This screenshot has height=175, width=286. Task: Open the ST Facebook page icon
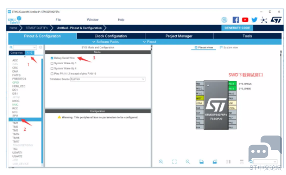coord(235,19)
